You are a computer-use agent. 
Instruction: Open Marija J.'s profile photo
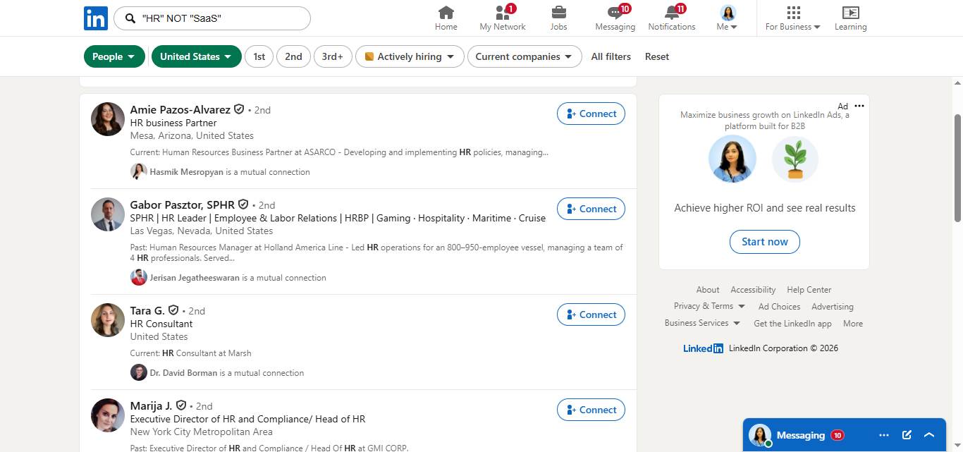coord(108,415)
